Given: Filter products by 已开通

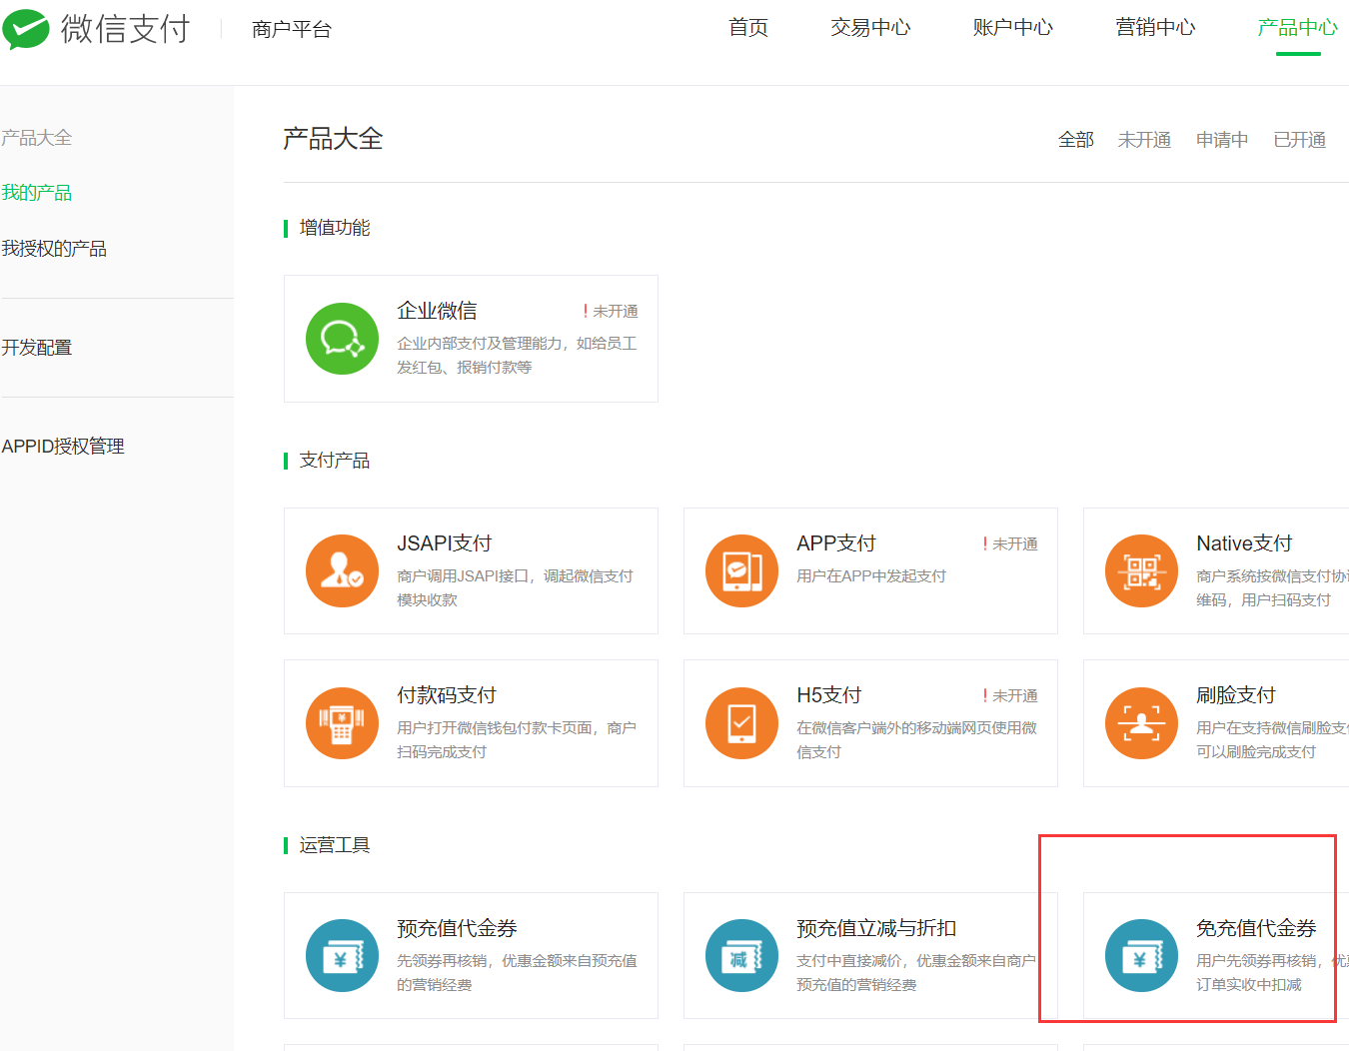Looking at the screenshot, I should point(1300,140).
